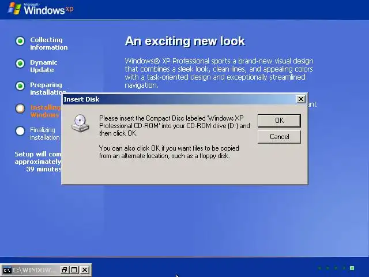
Task: Maximize the minimized C:\WINDOW... console window
Action: (74, 270)
